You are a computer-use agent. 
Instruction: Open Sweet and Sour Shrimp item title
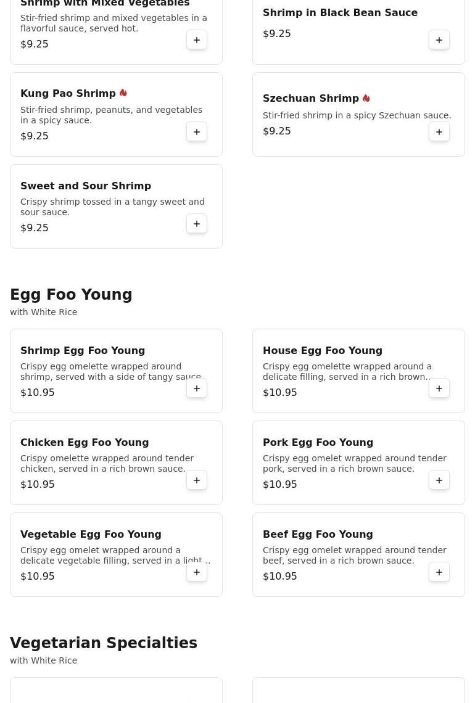pos(86,186)
